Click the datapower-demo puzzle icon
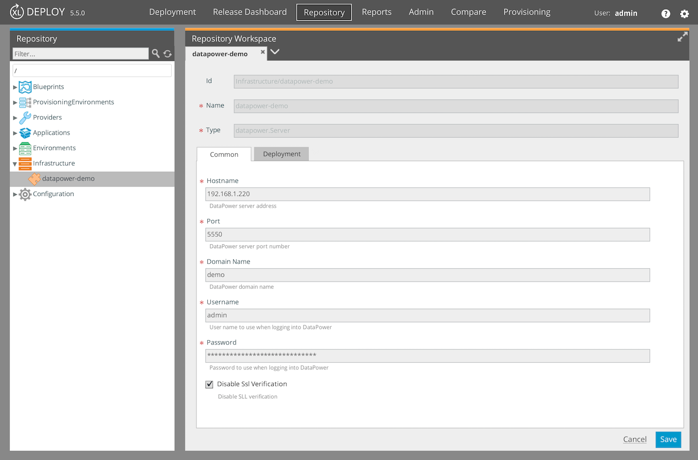 34,179
